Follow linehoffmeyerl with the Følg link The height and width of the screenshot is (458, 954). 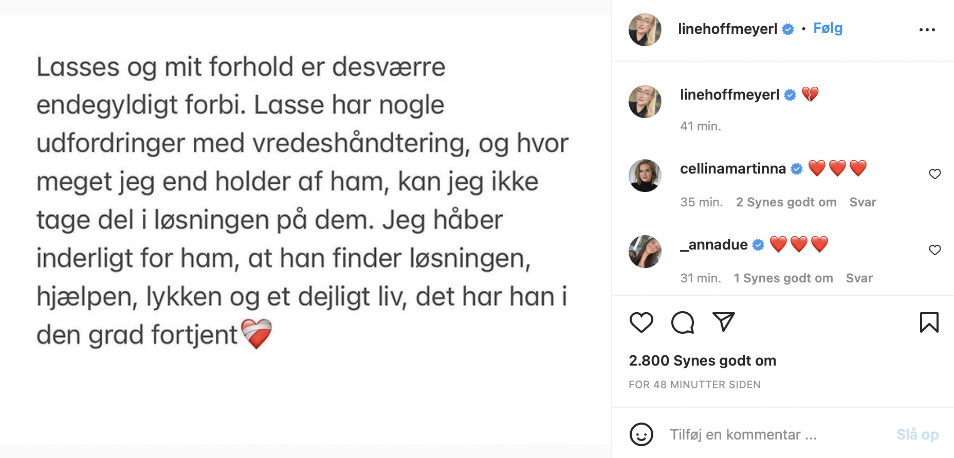(828, 28)
